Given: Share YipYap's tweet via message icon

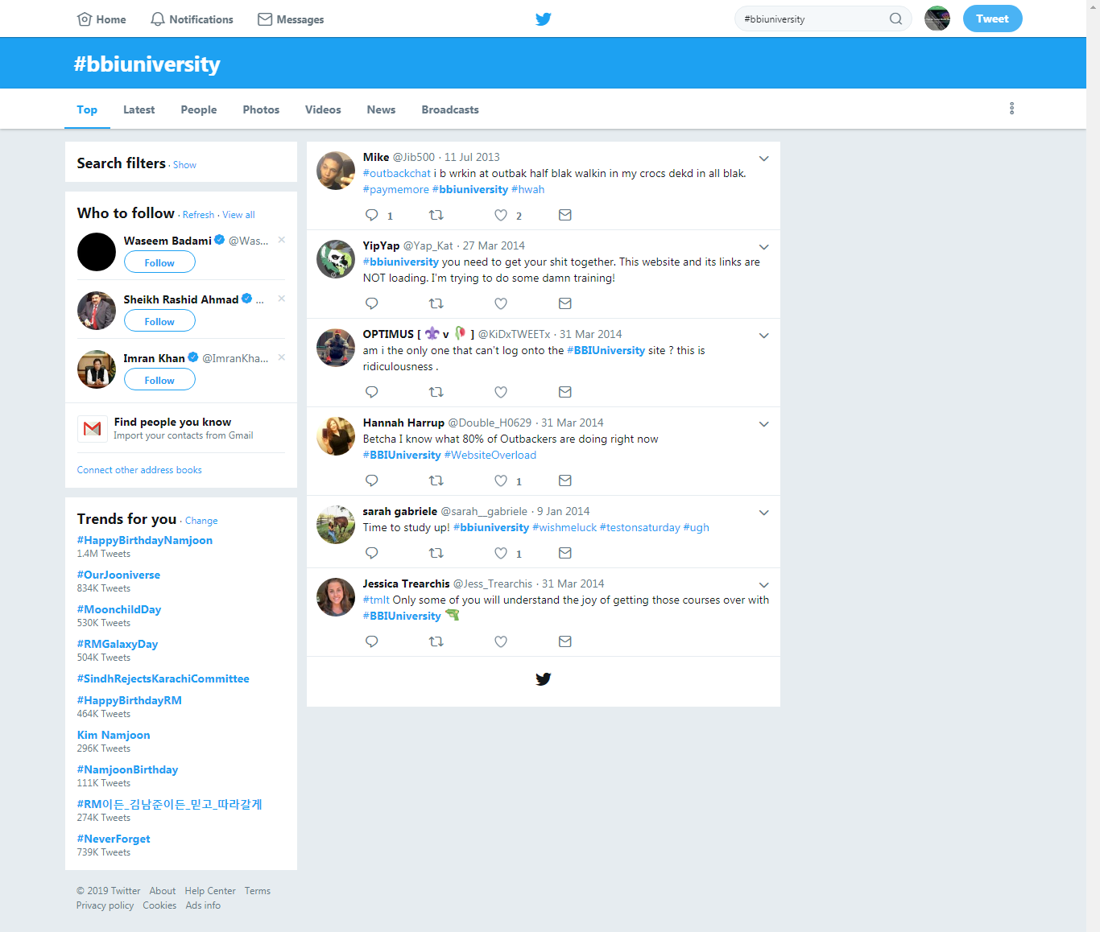Looking at the screenshot, I should pos(565,303).
